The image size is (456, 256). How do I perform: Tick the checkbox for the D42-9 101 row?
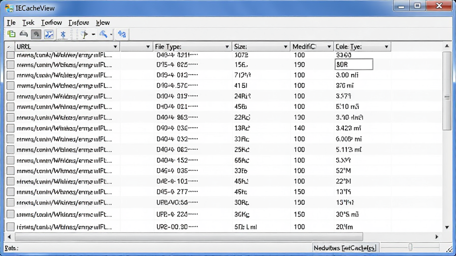click(x=11, y=181)
